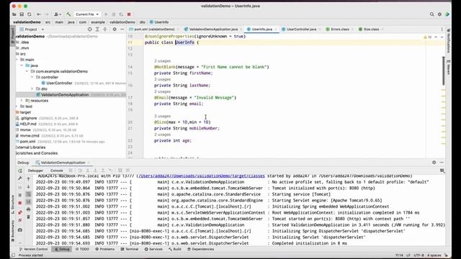Open editor tabs overflow menu
The height and width of the screenshot is (259, 461).
point(442,29)
